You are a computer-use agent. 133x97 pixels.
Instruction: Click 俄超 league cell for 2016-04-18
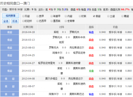click(10, 32)
